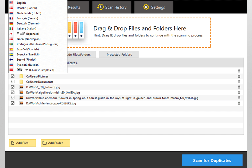The image size is (252, 168).
Task: Click the image thumbnail icon of _t20_3wbwx3.jpg
Action: click(21, 87)
